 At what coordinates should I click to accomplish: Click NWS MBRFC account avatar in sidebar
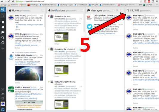pos(3,104)
